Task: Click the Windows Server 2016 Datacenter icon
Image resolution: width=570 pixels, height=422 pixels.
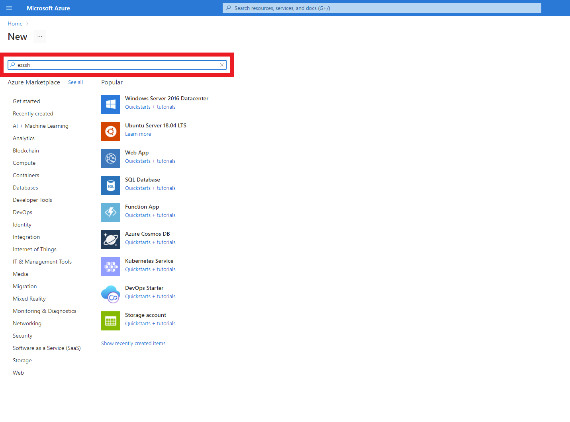Action: pyautogui.click(x=111, y=104)
